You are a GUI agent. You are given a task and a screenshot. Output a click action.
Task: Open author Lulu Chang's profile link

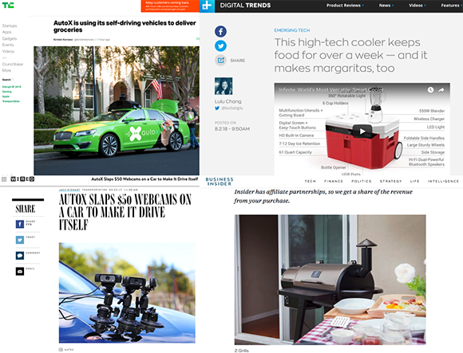[x=228, y=101]
